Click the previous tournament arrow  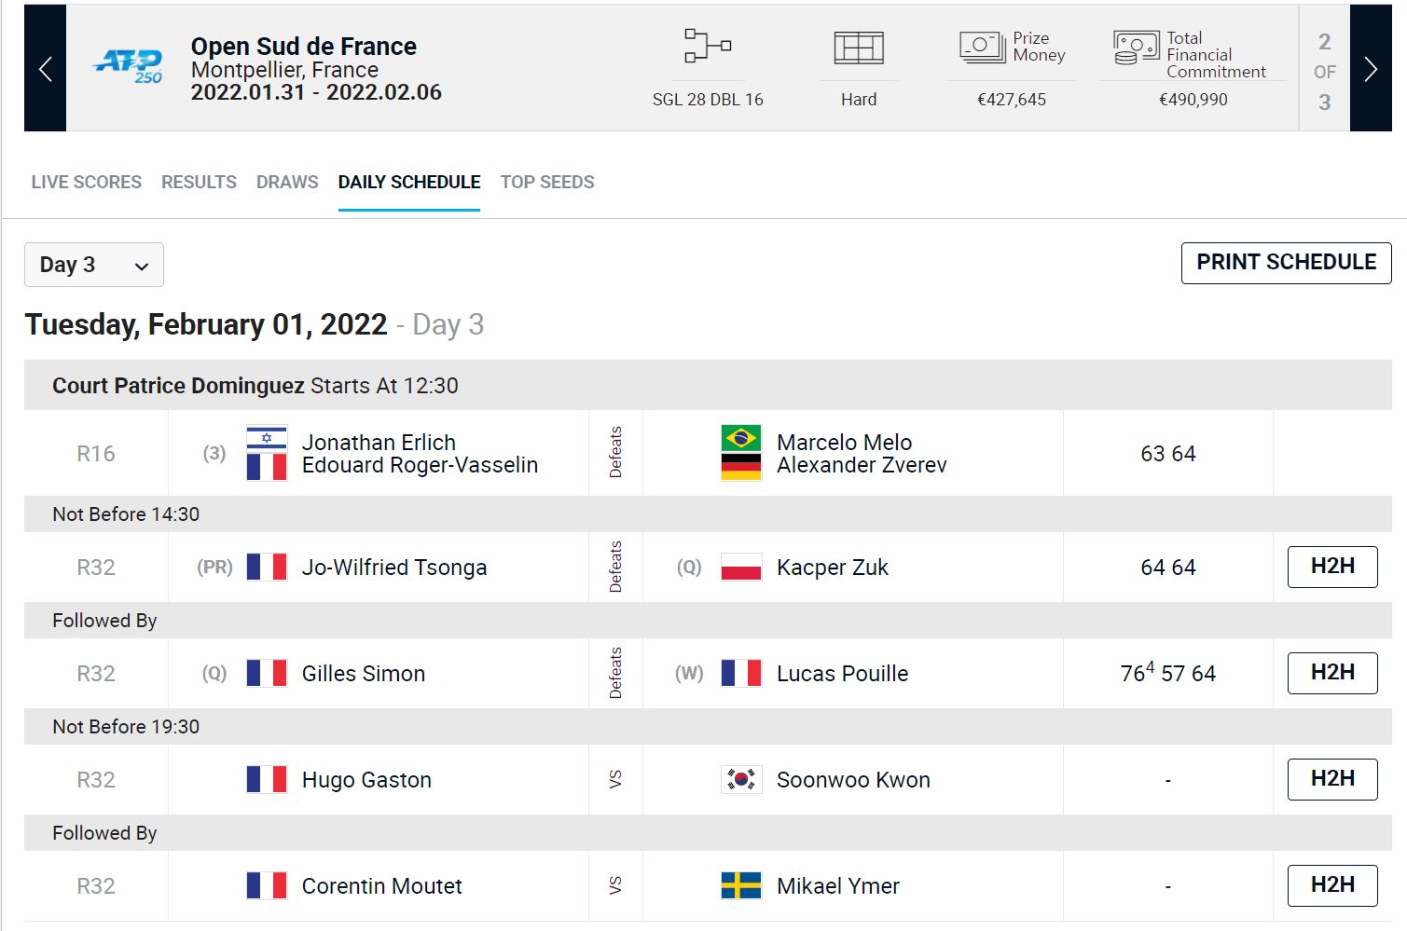45,68
